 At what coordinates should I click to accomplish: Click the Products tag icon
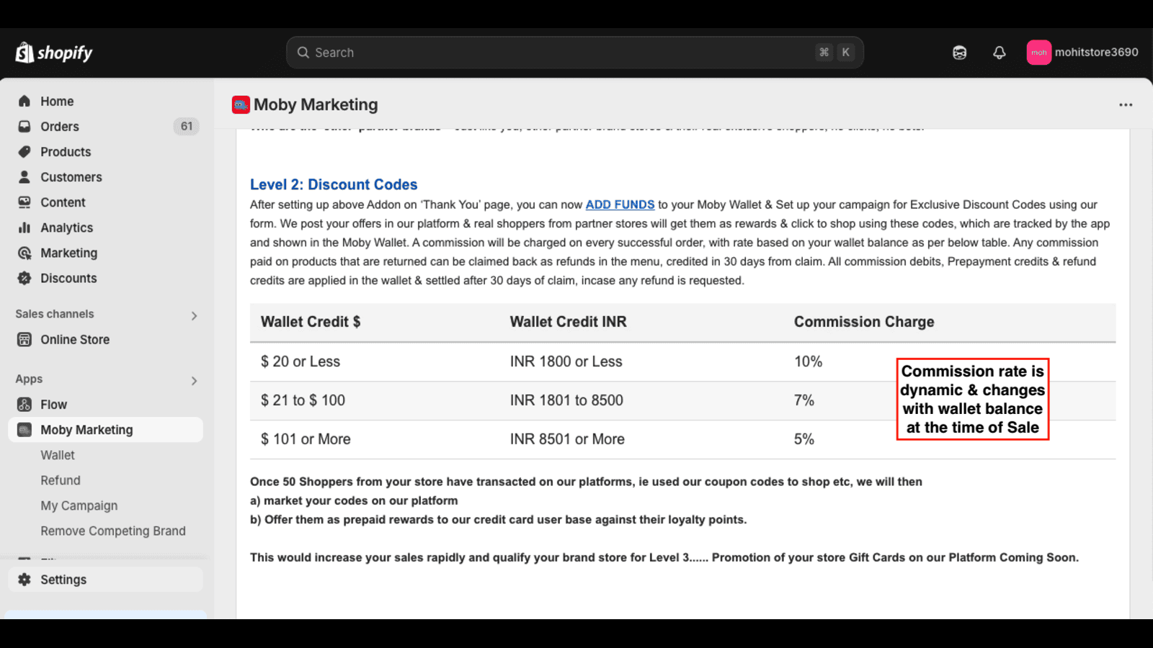[x=25, y=152]
